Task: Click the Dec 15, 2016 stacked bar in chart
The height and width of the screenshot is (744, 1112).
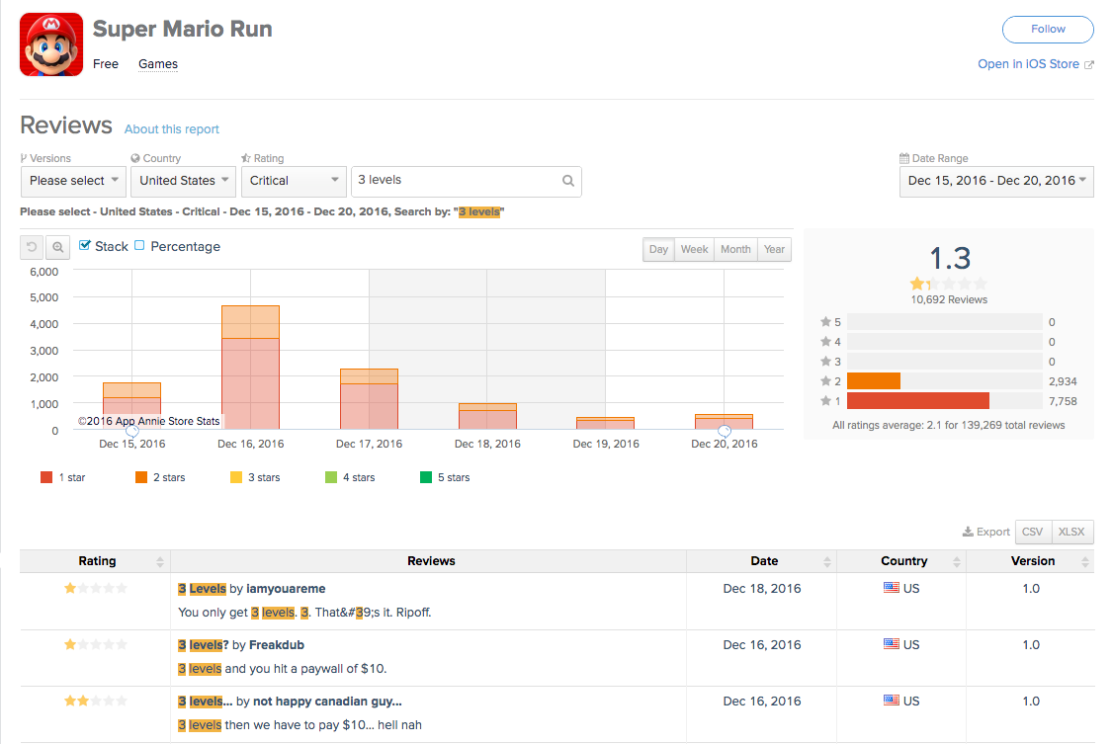Action: pos(131,406)
